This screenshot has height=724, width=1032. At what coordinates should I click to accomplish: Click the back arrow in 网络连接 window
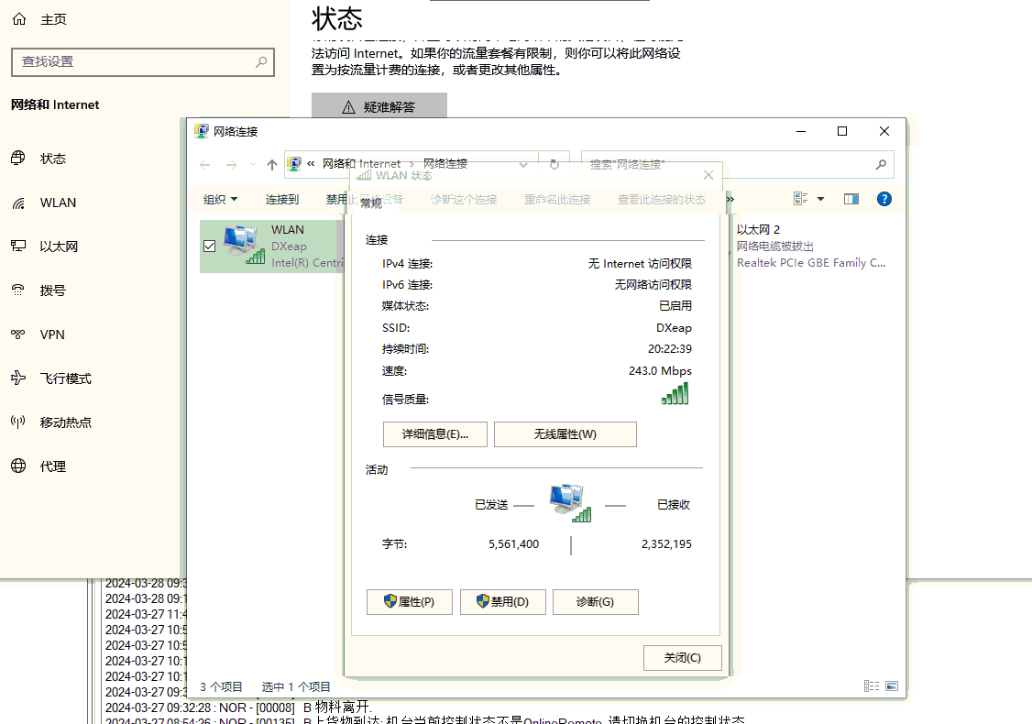(x=204, y=165)
